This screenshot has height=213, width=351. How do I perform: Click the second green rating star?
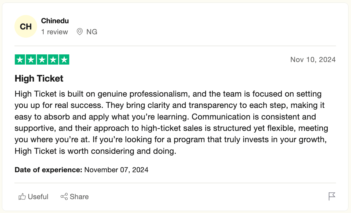31,59
